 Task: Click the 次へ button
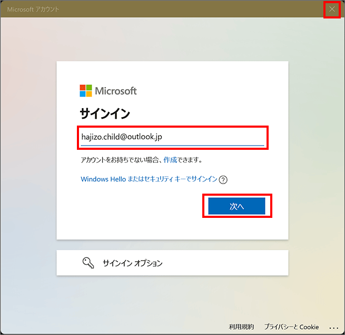pyautogui.click(x=236, y=206)
